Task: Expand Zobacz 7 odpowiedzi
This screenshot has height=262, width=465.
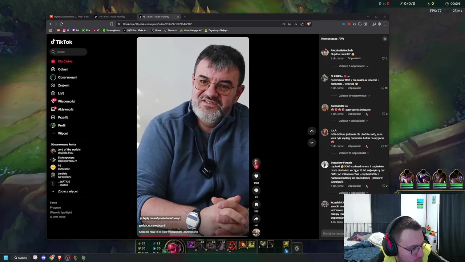Action: (353, 121)
